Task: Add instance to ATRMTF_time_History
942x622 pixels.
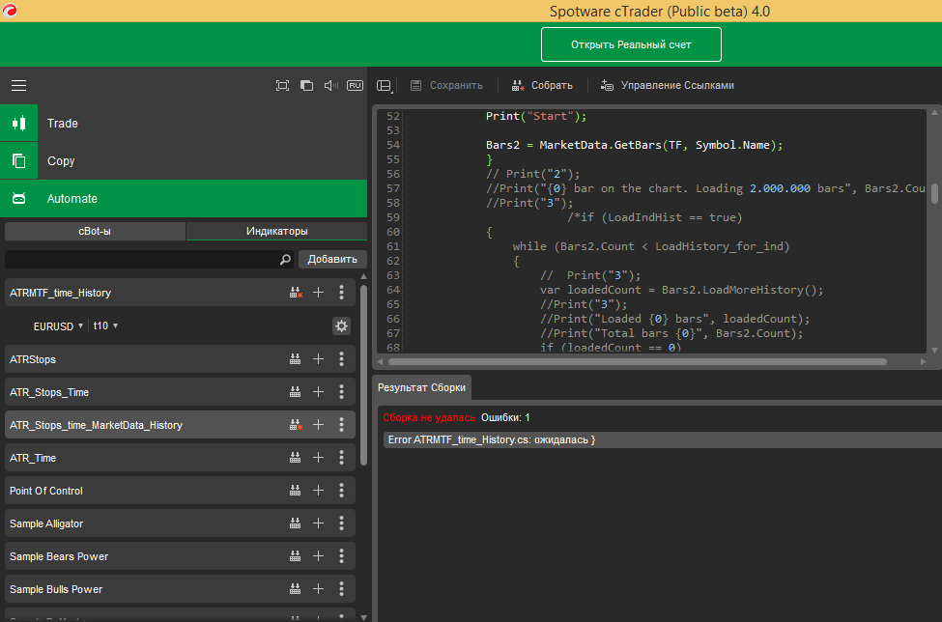Action: 319,293
